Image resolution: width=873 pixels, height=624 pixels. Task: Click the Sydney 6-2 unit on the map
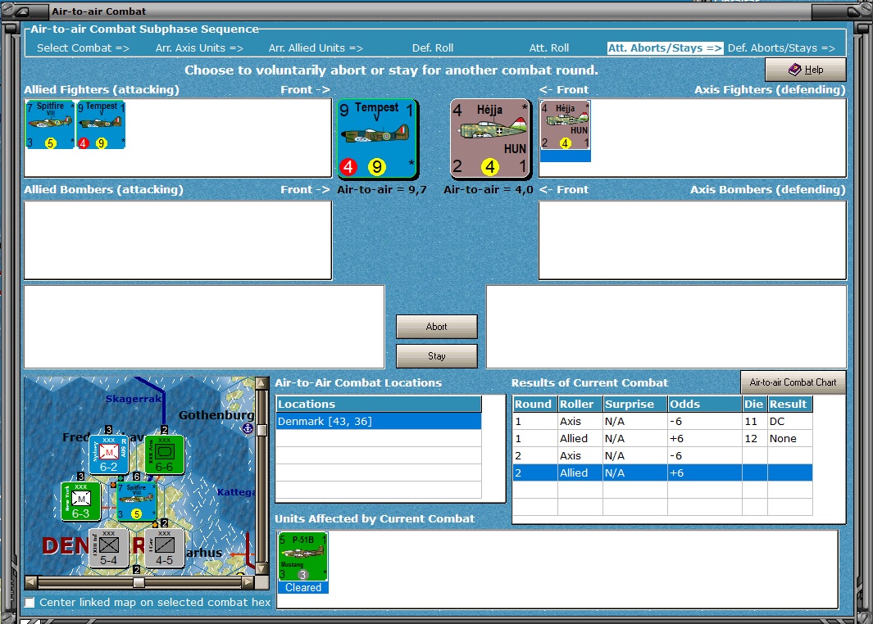pos(108,455)
